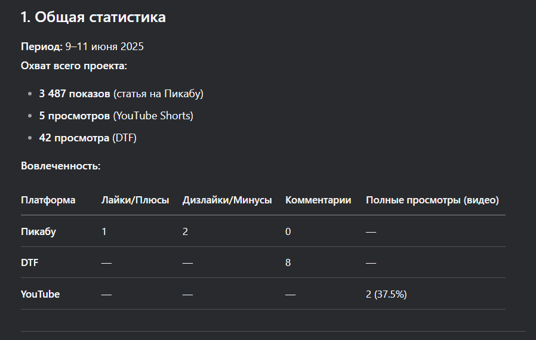This screenshot has width=536, height=340.
Task: Select the "3 487 показов" bullet text
Action: (75, 94)
